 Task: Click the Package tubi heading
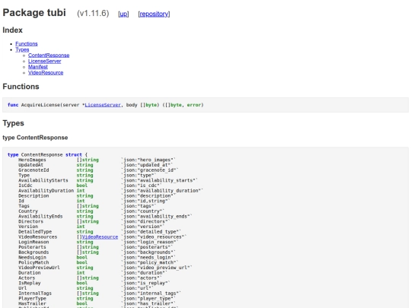point(34,13)
